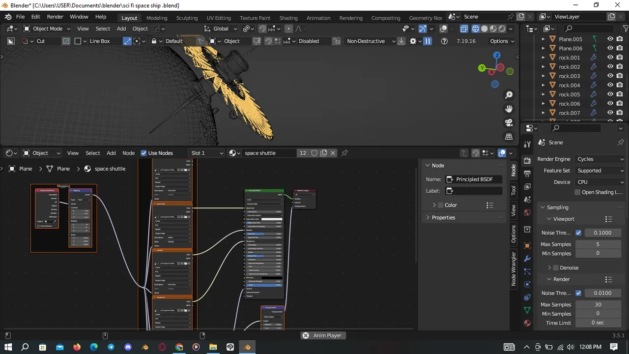Click Viewport Noise Threshold value 0.1000
629x354 pixels.
tap(602, 233)
